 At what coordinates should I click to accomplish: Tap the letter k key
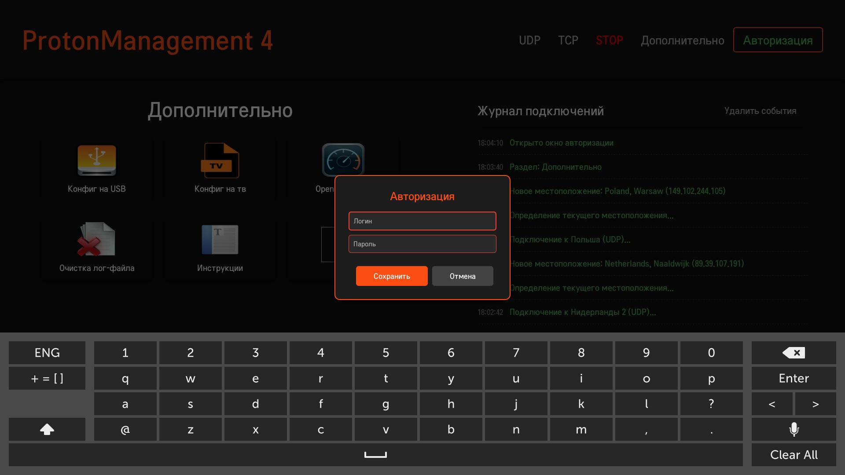(581, 404)
